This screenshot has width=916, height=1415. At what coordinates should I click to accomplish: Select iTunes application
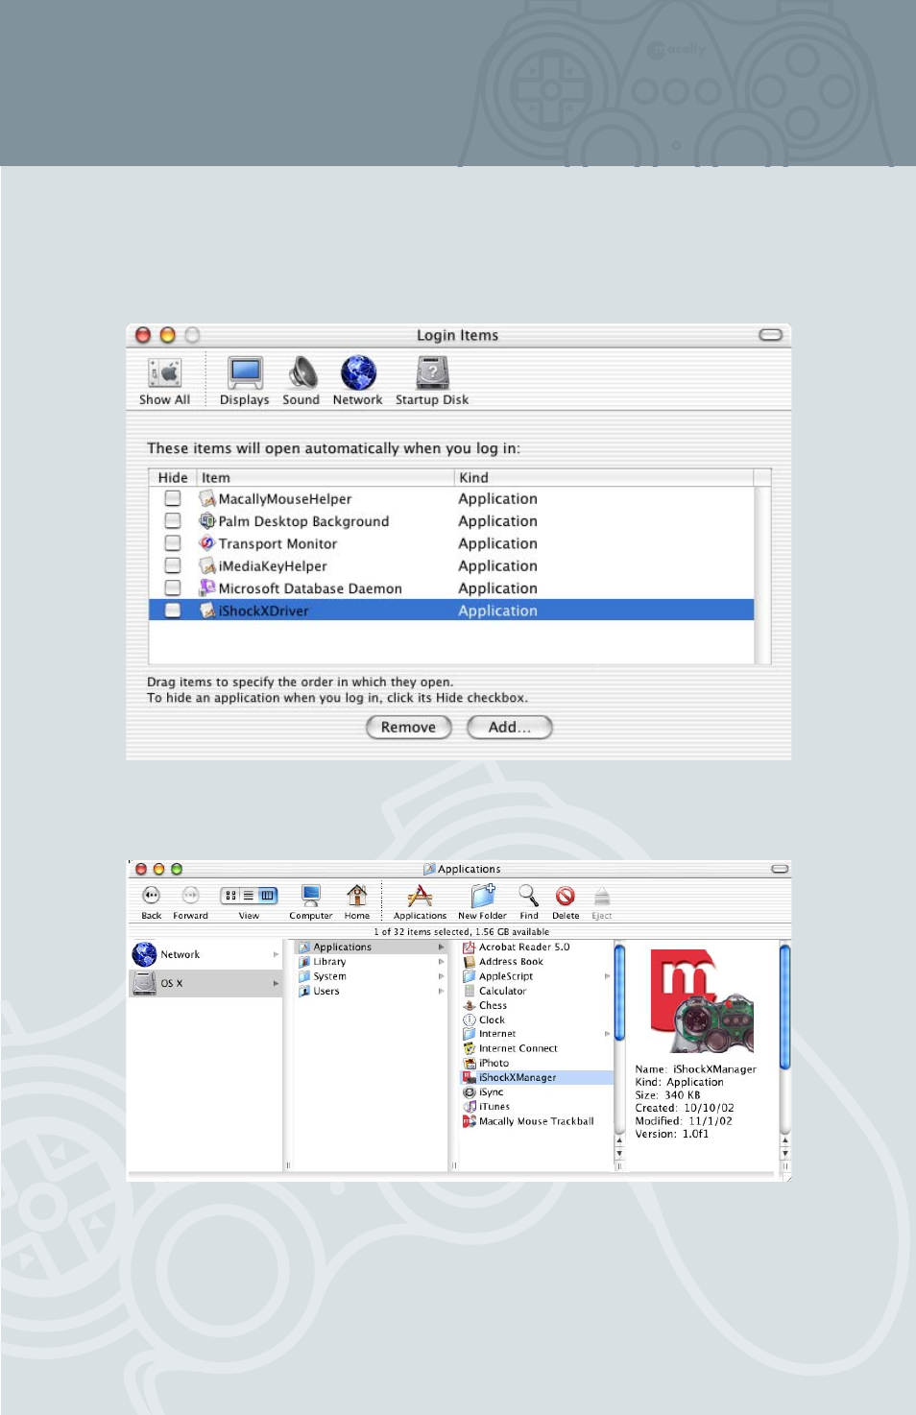[494, 1107]
